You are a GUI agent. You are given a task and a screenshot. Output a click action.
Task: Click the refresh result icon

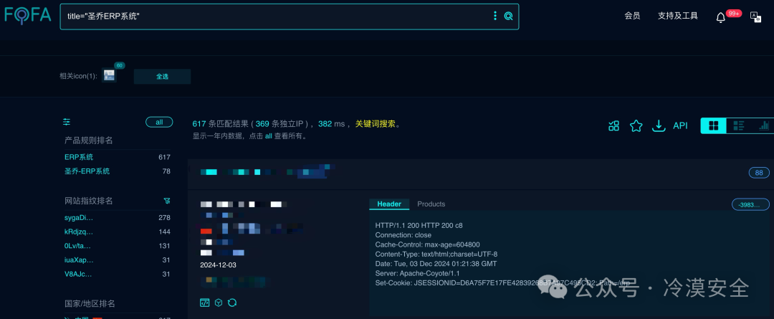[x=232, y=303]
